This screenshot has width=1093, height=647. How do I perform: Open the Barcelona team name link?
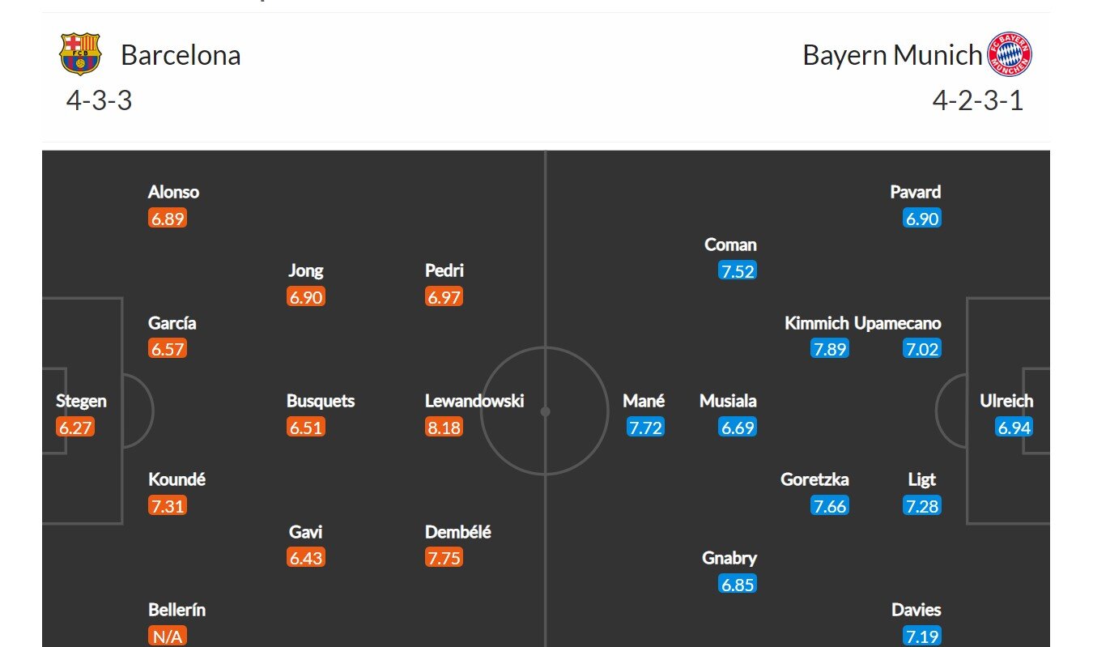coord(181,55)
